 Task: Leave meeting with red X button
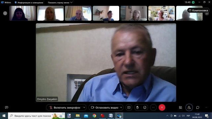click(x=162, y=107)
